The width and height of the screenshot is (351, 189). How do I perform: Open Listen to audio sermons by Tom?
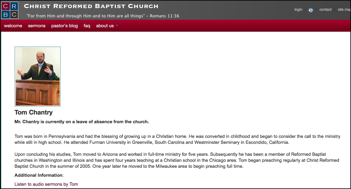[x=46, y=184]
